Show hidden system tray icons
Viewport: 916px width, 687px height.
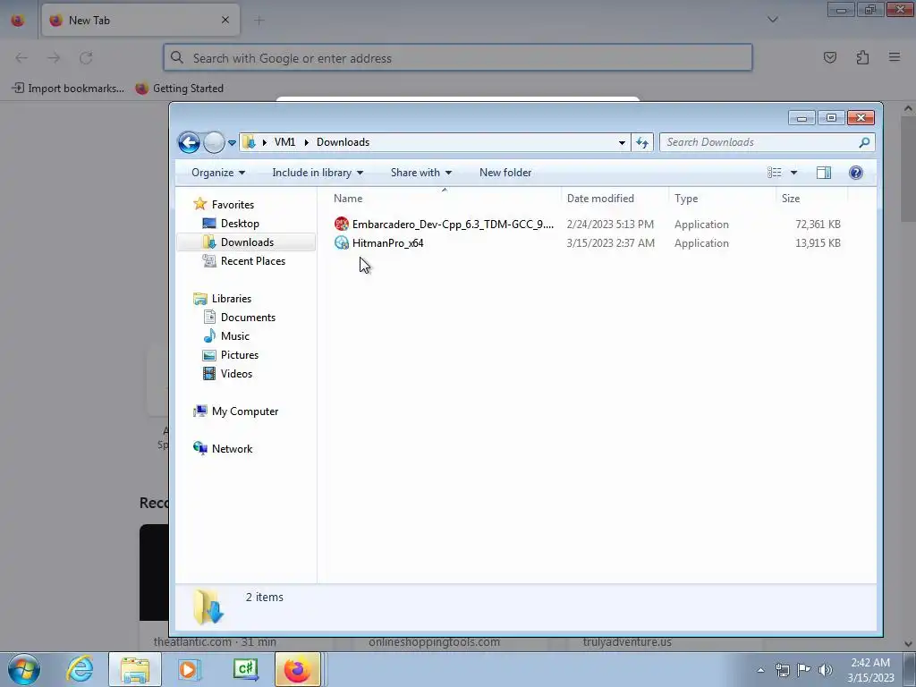point(760,670)
